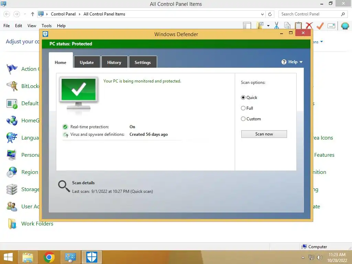Open File Explorer from the taskbar
The image size is (352, 264).
point(28,257)
